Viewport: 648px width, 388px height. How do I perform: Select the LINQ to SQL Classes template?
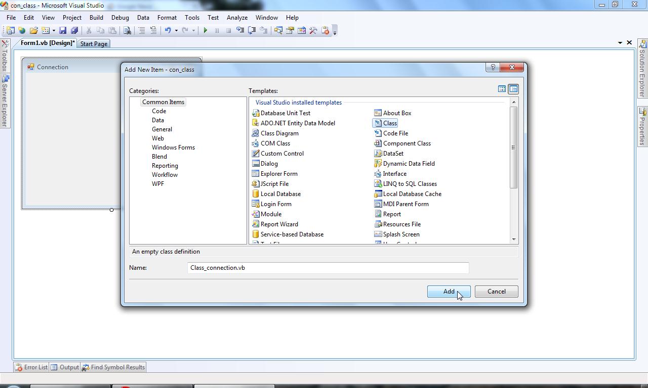tap(406, 184)
